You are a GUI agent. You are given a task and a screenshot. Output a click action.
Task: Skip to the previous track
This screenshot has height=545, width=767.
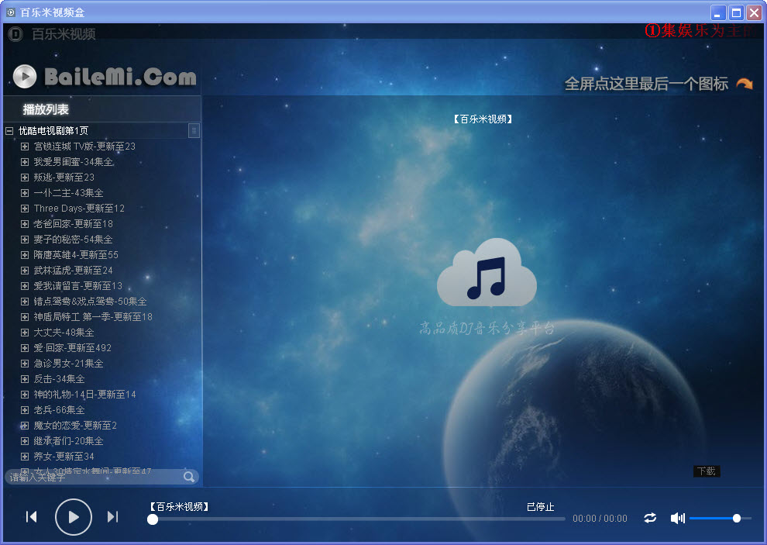tap(31, 516)
